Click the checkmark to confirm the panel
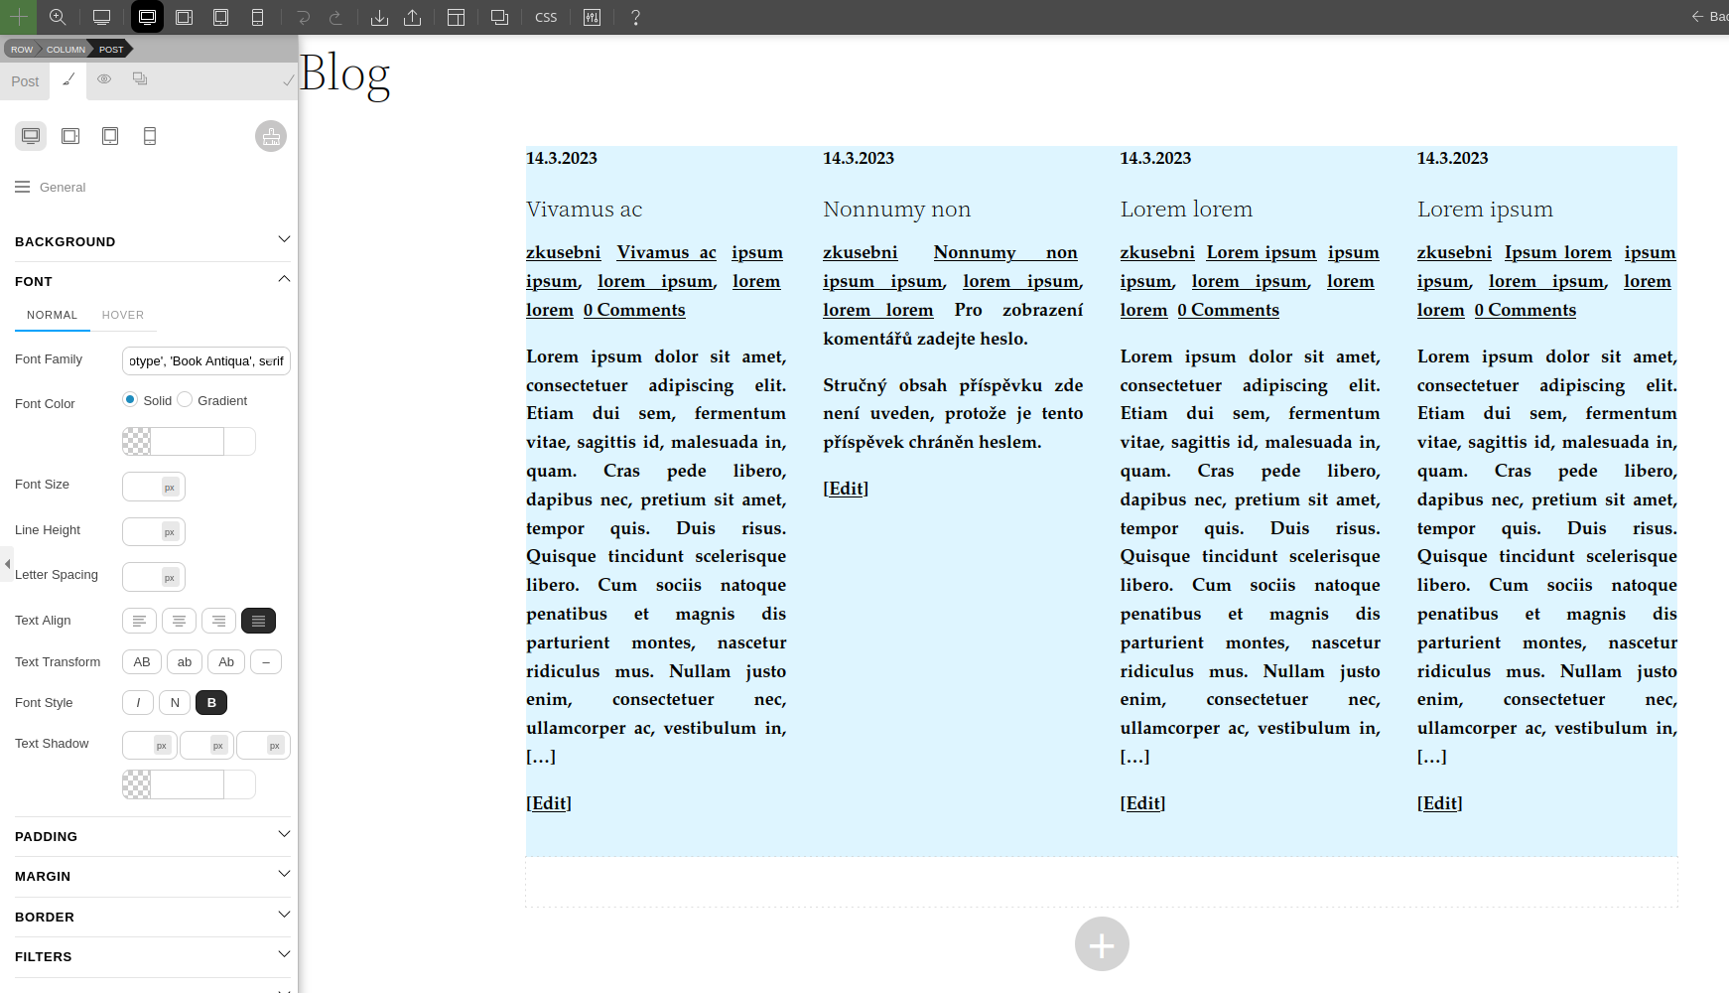The image size is (1729, 993). pyautogui.click(x=288, y=80)
